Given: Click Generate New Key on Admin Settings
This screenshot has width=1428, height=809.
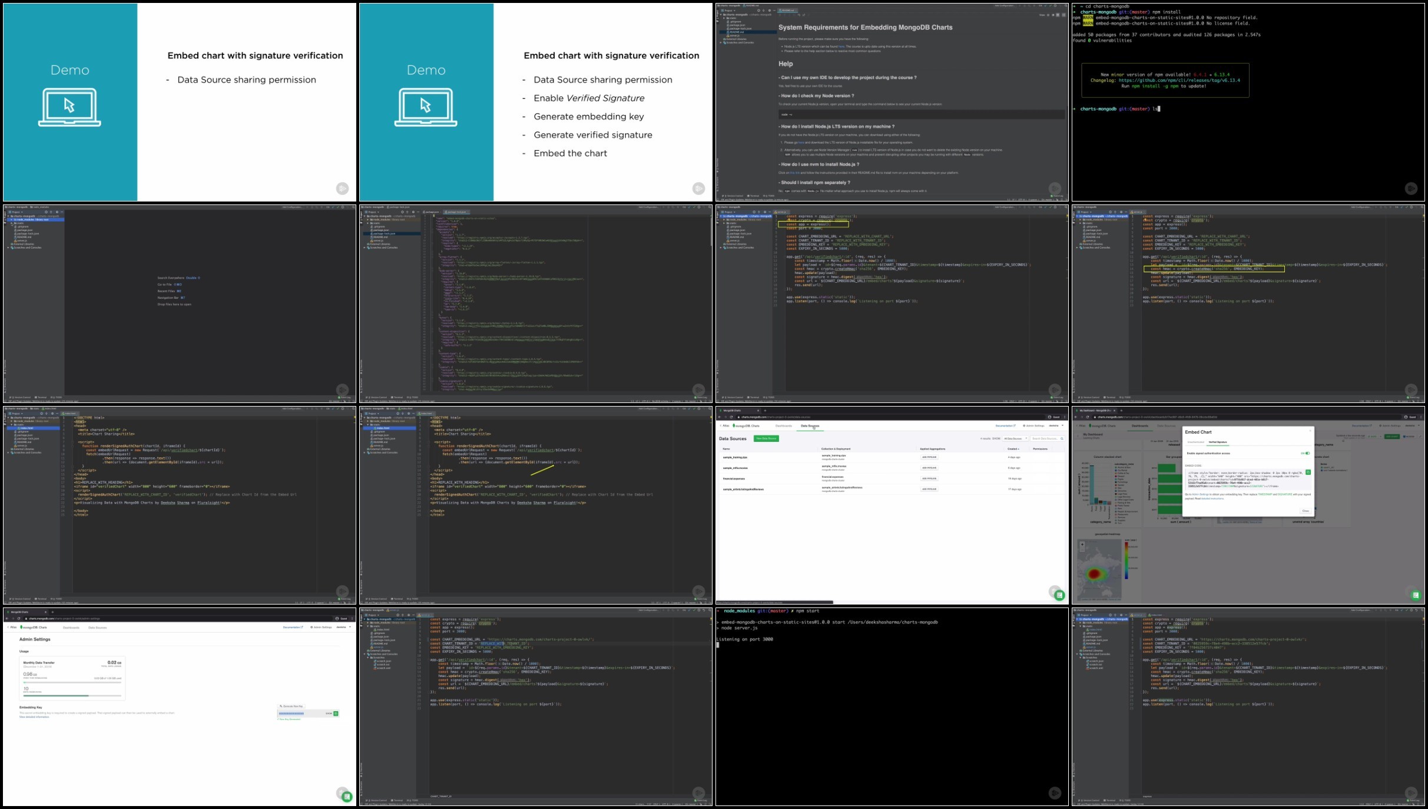Looking at the screenshot, I should point(291,706).
